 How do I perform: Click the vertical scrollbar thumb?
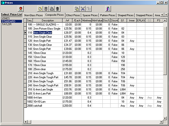click(165, 51)
